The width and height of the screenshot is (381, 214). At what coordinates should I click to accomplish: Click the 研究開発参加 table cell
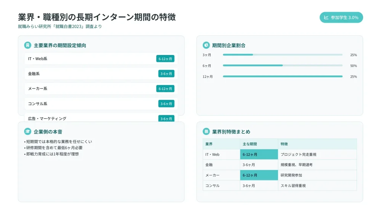tap(317, 175)
